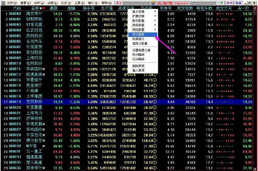Sort by the 成交方向 column header
The height and width of the screenshot is (171, 258).
point(224,8)
